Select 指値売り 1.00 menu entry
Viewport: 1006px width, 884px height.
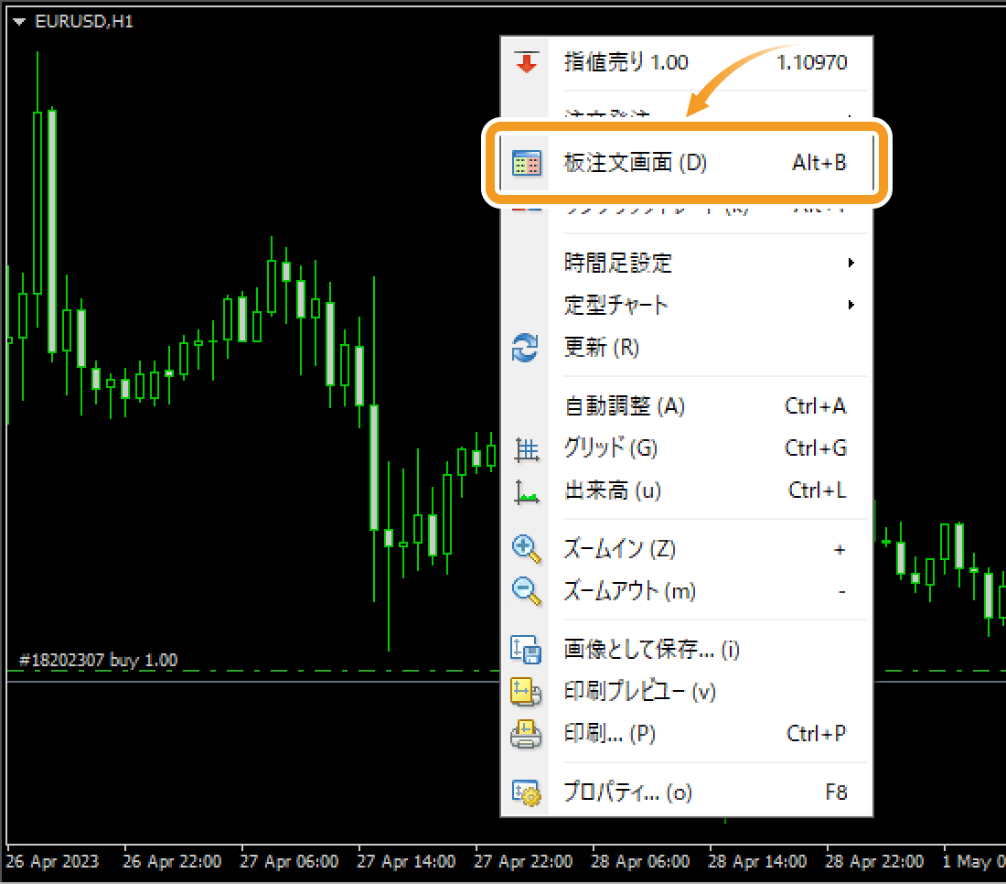coord(687,62)
